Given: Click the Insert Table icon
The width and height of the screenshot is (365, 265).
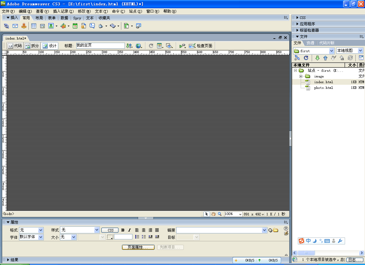Looking at the screenshot, I should tap(34, 26).
